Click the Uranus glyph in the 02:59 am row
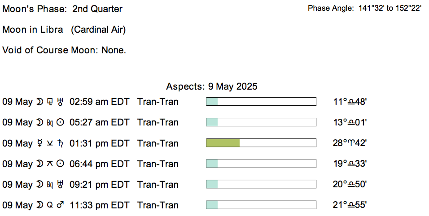 coord(60,102)
